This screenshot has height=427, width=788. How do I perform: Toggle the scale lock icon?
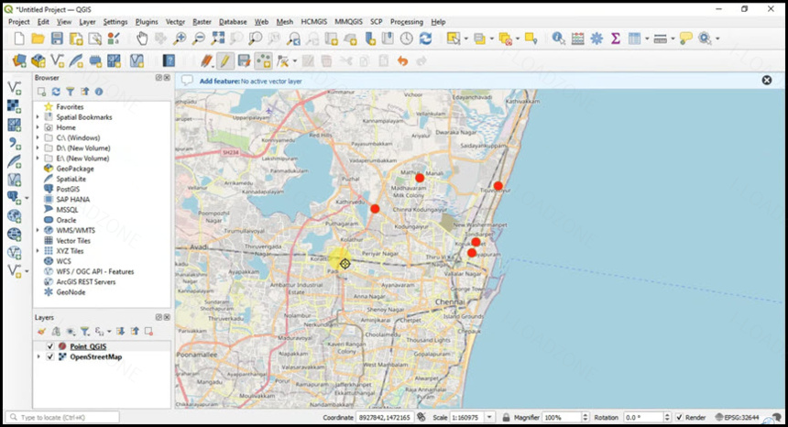(x=506, y=418)
